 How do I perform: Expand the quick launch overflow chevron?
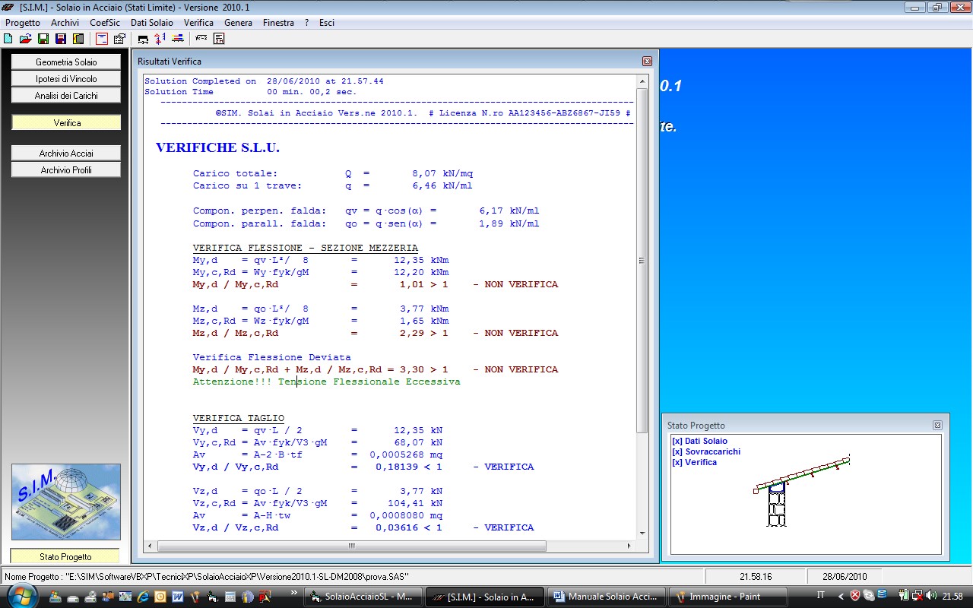[294, 592]
